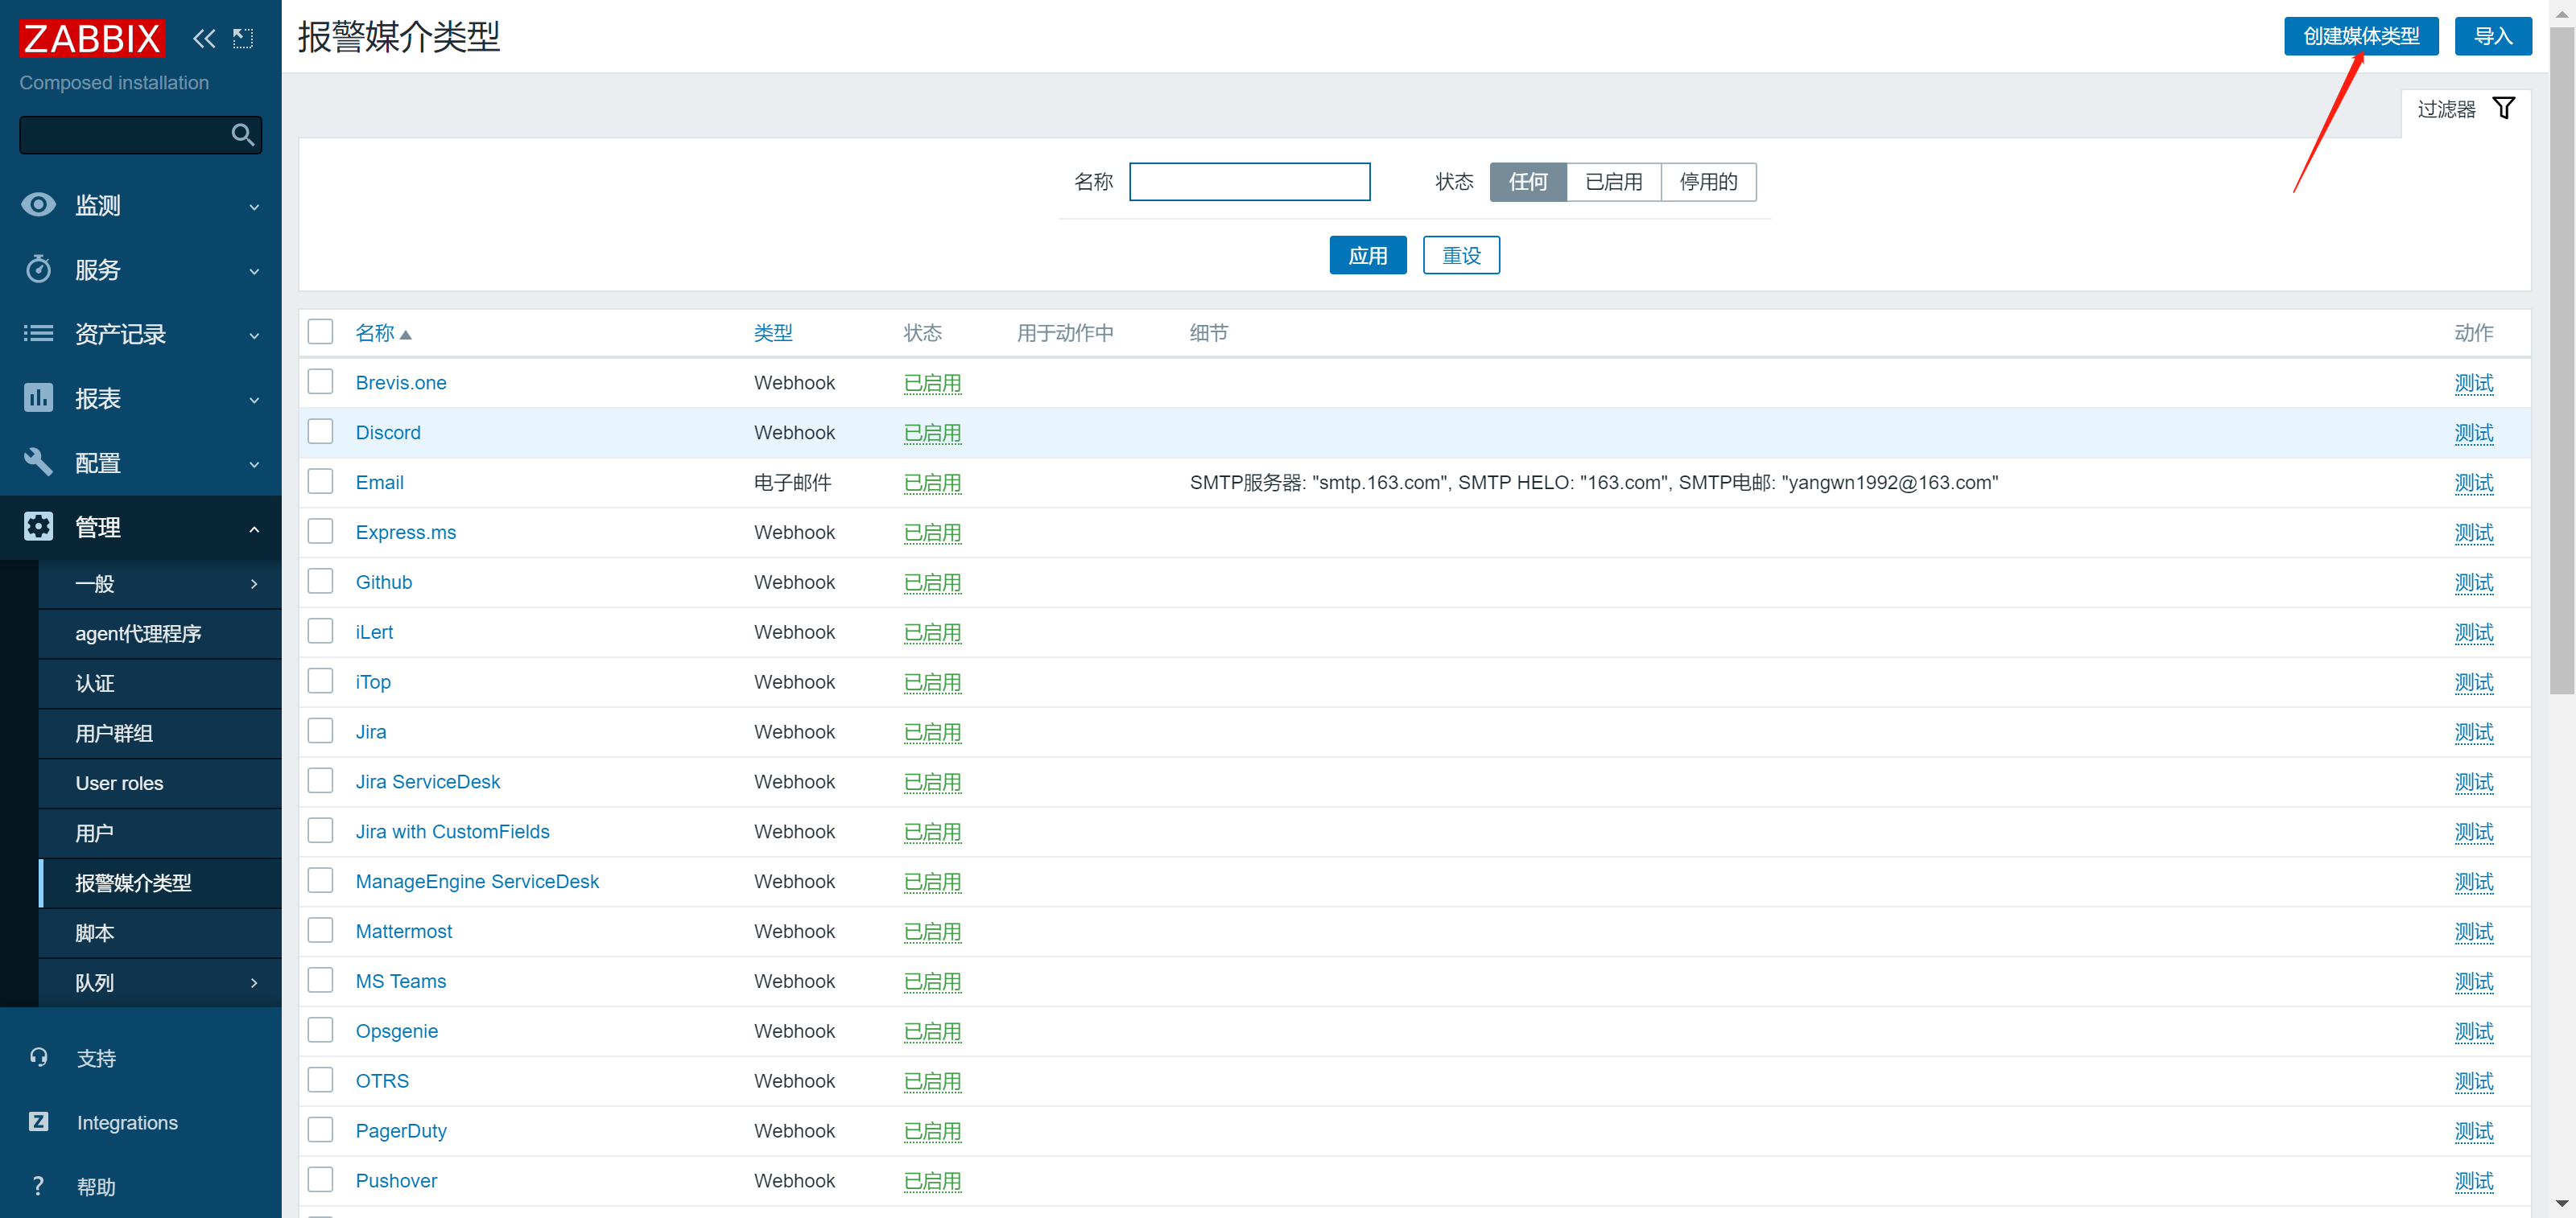Open the agent代理程序 menu item
The image size is (2576, 1218).
[160, 633]
